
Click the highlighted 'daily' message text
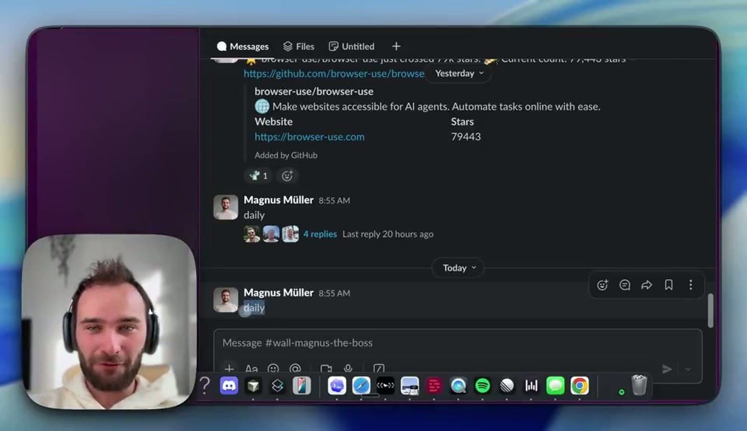(254, 308)
